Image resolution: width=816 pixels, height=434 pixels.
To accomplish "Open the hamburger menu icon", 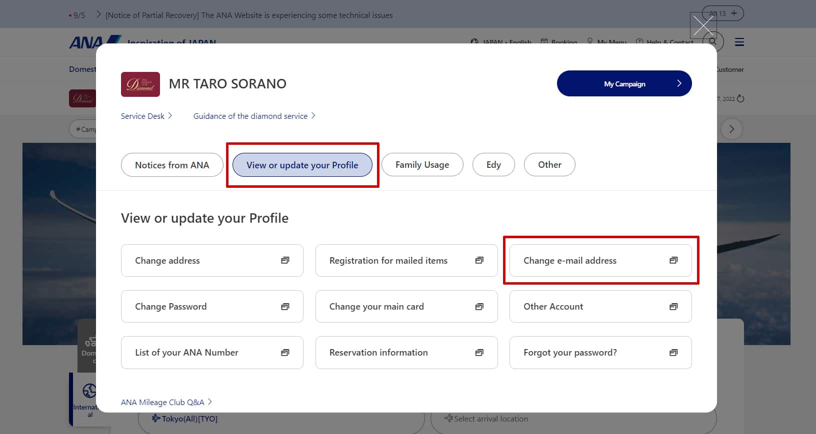I will [x=739, y=42].
